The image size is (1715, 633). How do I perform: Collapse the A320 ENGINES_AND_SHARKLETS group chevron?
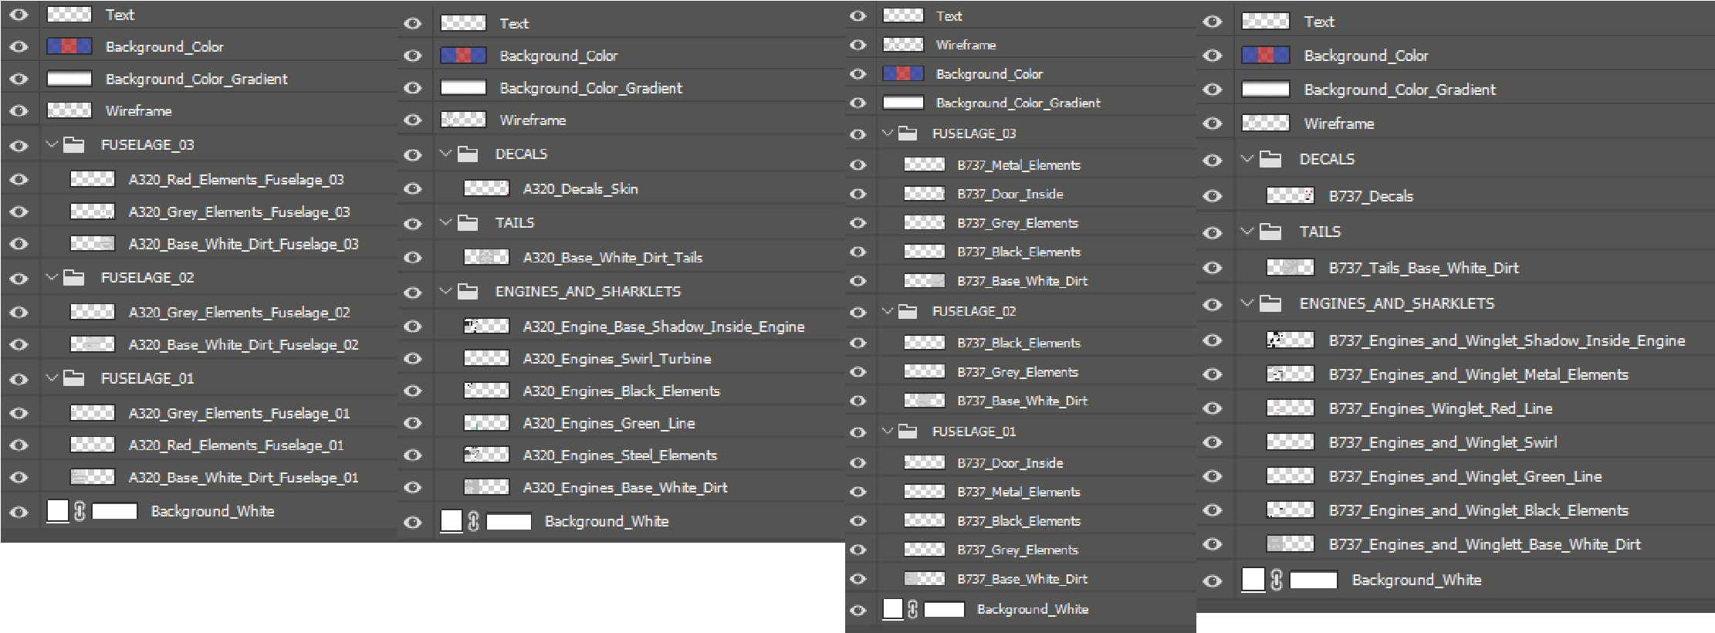445,291
